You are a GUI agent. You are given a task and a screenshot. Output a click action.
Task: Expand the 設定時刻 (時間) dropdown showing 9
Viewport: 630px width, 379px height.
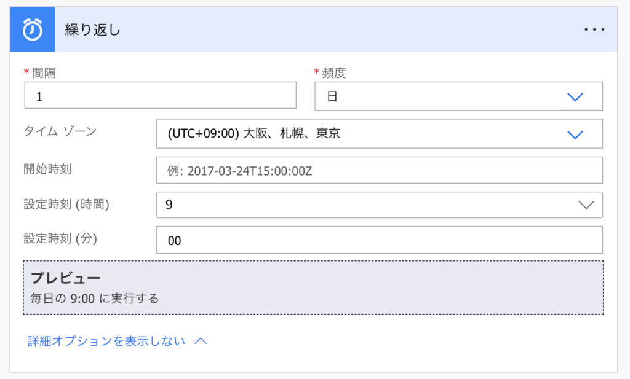(379, 205)
